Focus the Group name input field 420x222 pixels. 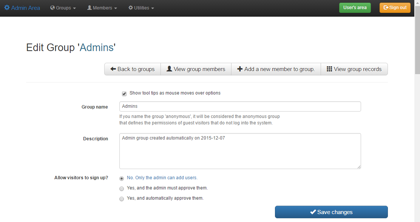240,106
